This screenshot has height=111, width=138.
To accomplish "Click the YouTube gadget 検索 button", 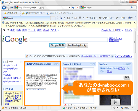I will click(127, 77).
